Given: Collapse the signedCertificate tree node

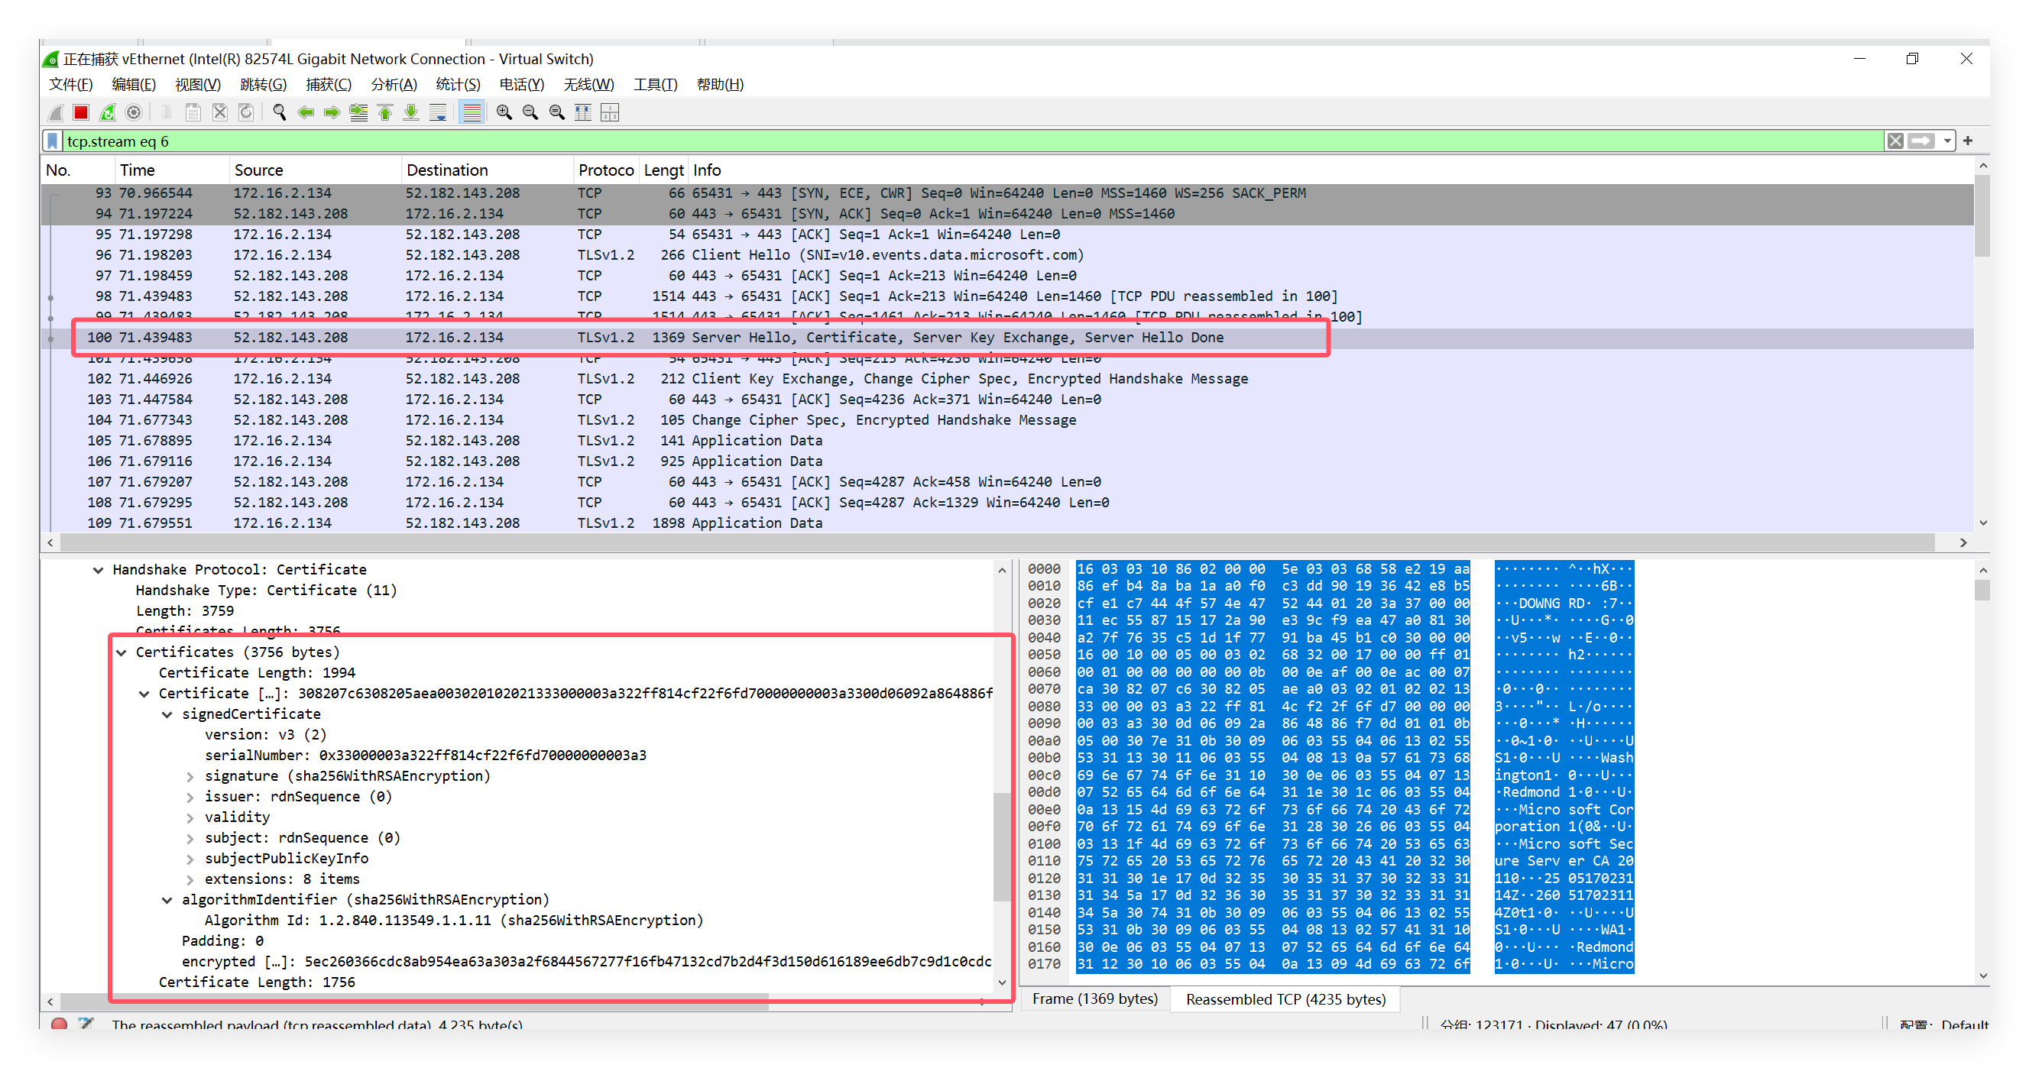Looking at the screenshot, I should [x=167, y=714].
